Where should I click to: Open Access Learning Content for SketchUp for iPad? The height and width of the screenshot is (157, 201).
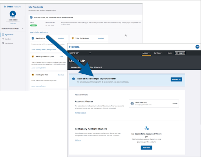point(38,86)
